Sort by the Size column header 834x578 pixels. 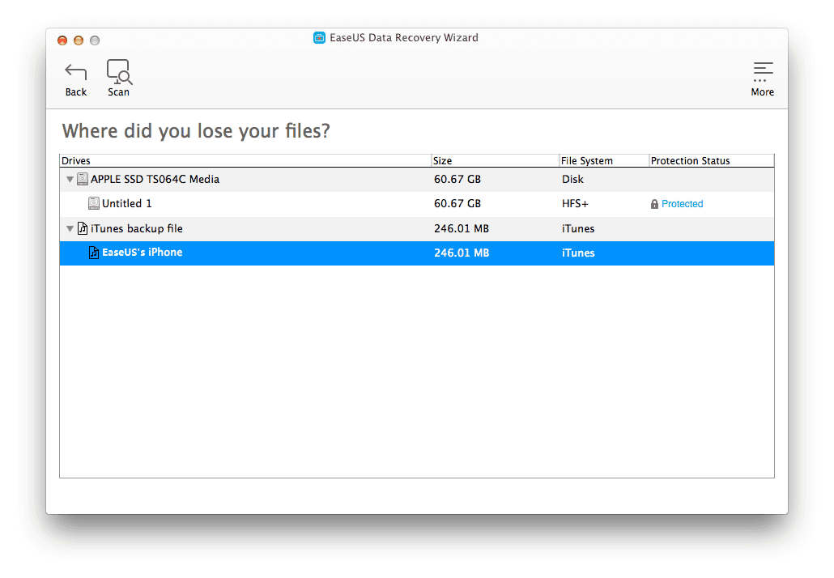coord(496,160)
